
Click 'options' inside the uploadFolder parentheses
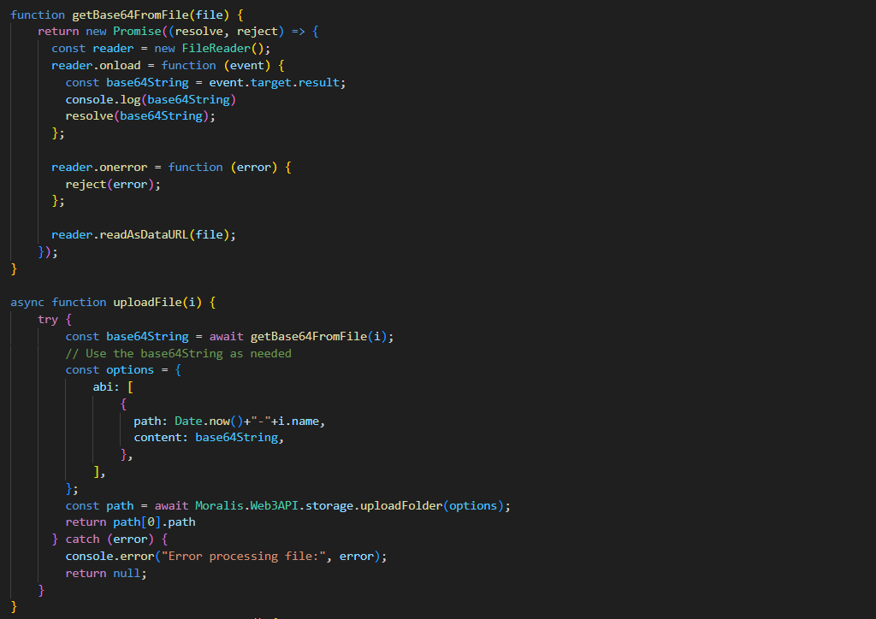(x=473, y=505)
